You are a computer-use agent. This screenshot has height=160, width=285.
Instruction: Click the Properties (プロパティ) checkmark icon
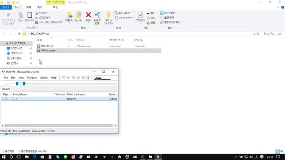coord(140,15)
